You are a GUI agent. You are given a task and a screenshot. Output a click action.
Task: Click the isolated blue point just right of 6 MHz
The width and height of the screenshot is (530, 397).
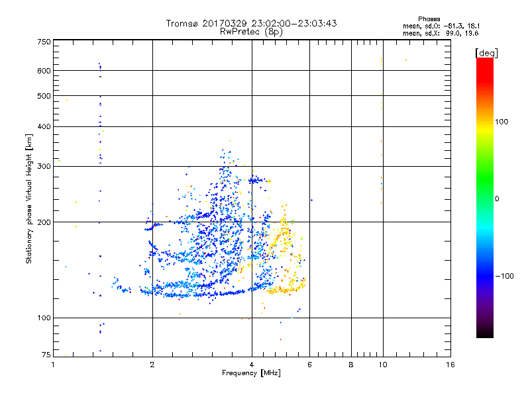[311, 200]
